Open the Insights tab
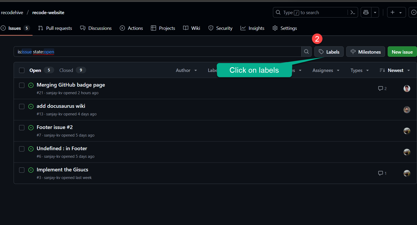 pos(252,28)
